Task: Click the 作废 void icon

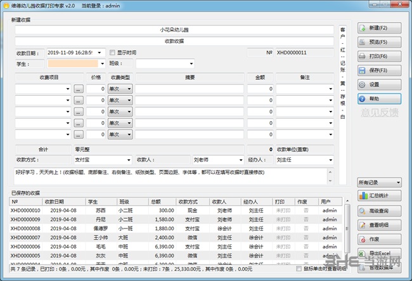Action: (x=363, y=239)
